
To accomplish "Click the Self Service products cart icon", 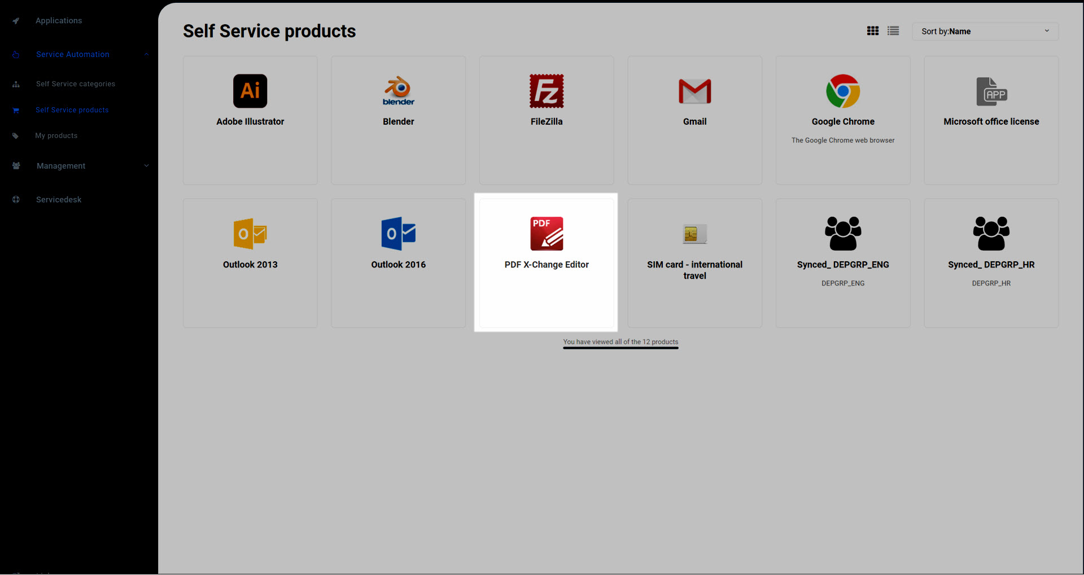I will [x=16, y=111].
